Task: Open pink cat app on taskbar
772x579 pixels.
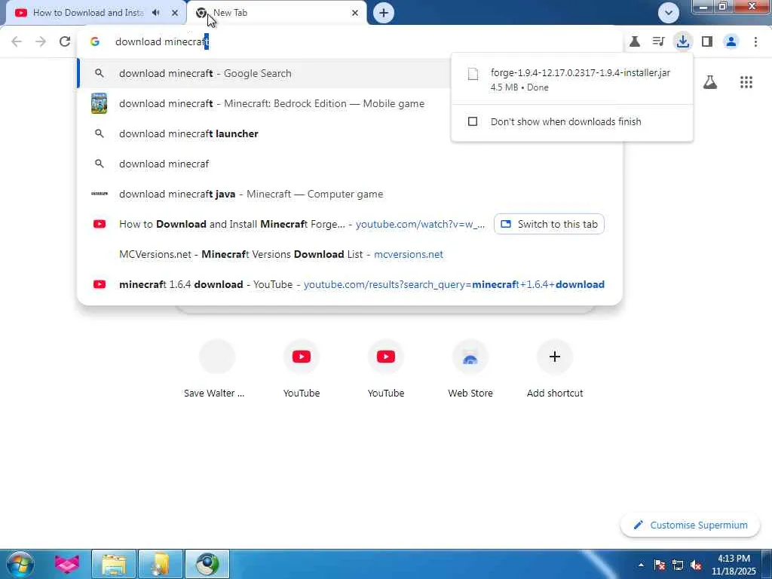Action: click(67, 564)
